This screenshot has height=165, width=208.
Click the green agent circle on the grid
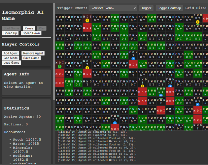pyautogui.click(x=60, y=66)
